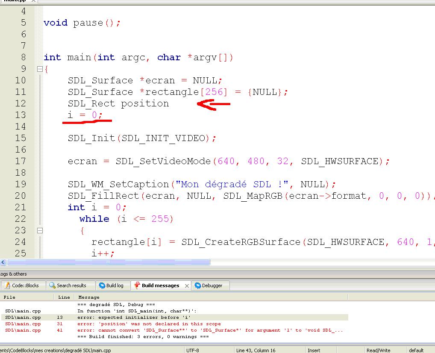Expand the Logs & others panel header
The height and width of the screenshot is (353, 435).
(x=12, y=274)
